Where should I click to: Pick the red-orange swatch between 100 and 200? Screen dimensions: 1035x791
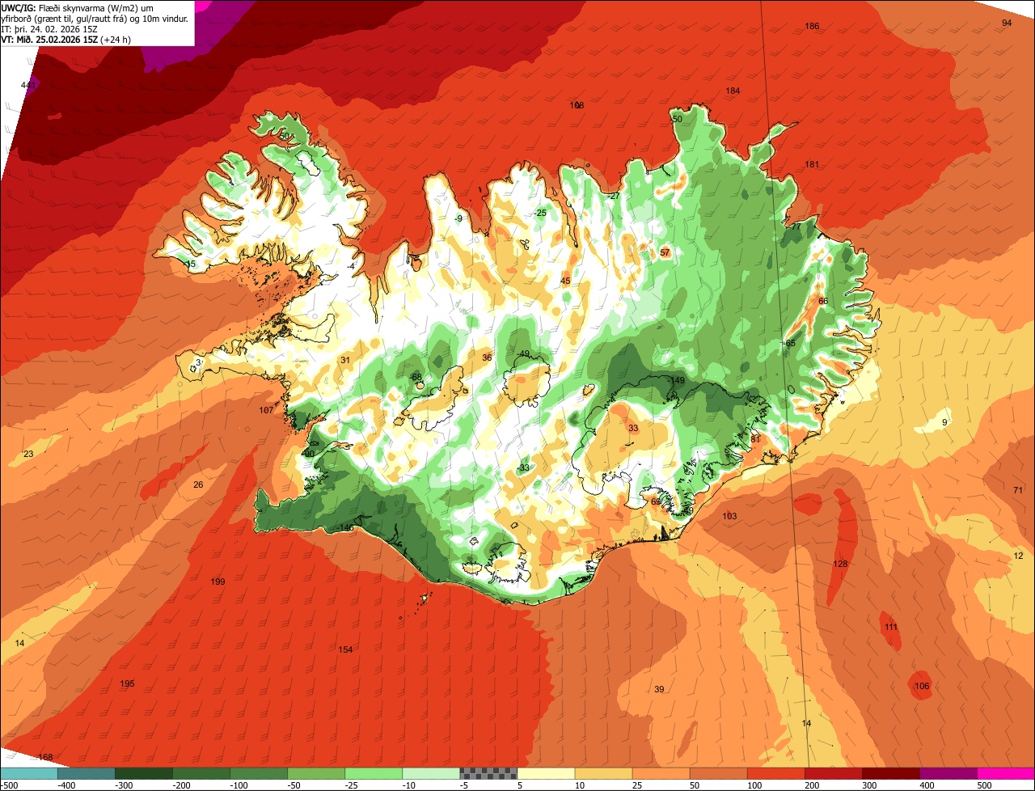tap(775, 773)
